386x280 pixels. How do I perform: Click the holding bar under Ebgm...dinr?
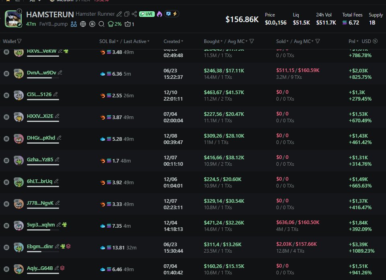[x=43, y=251]
